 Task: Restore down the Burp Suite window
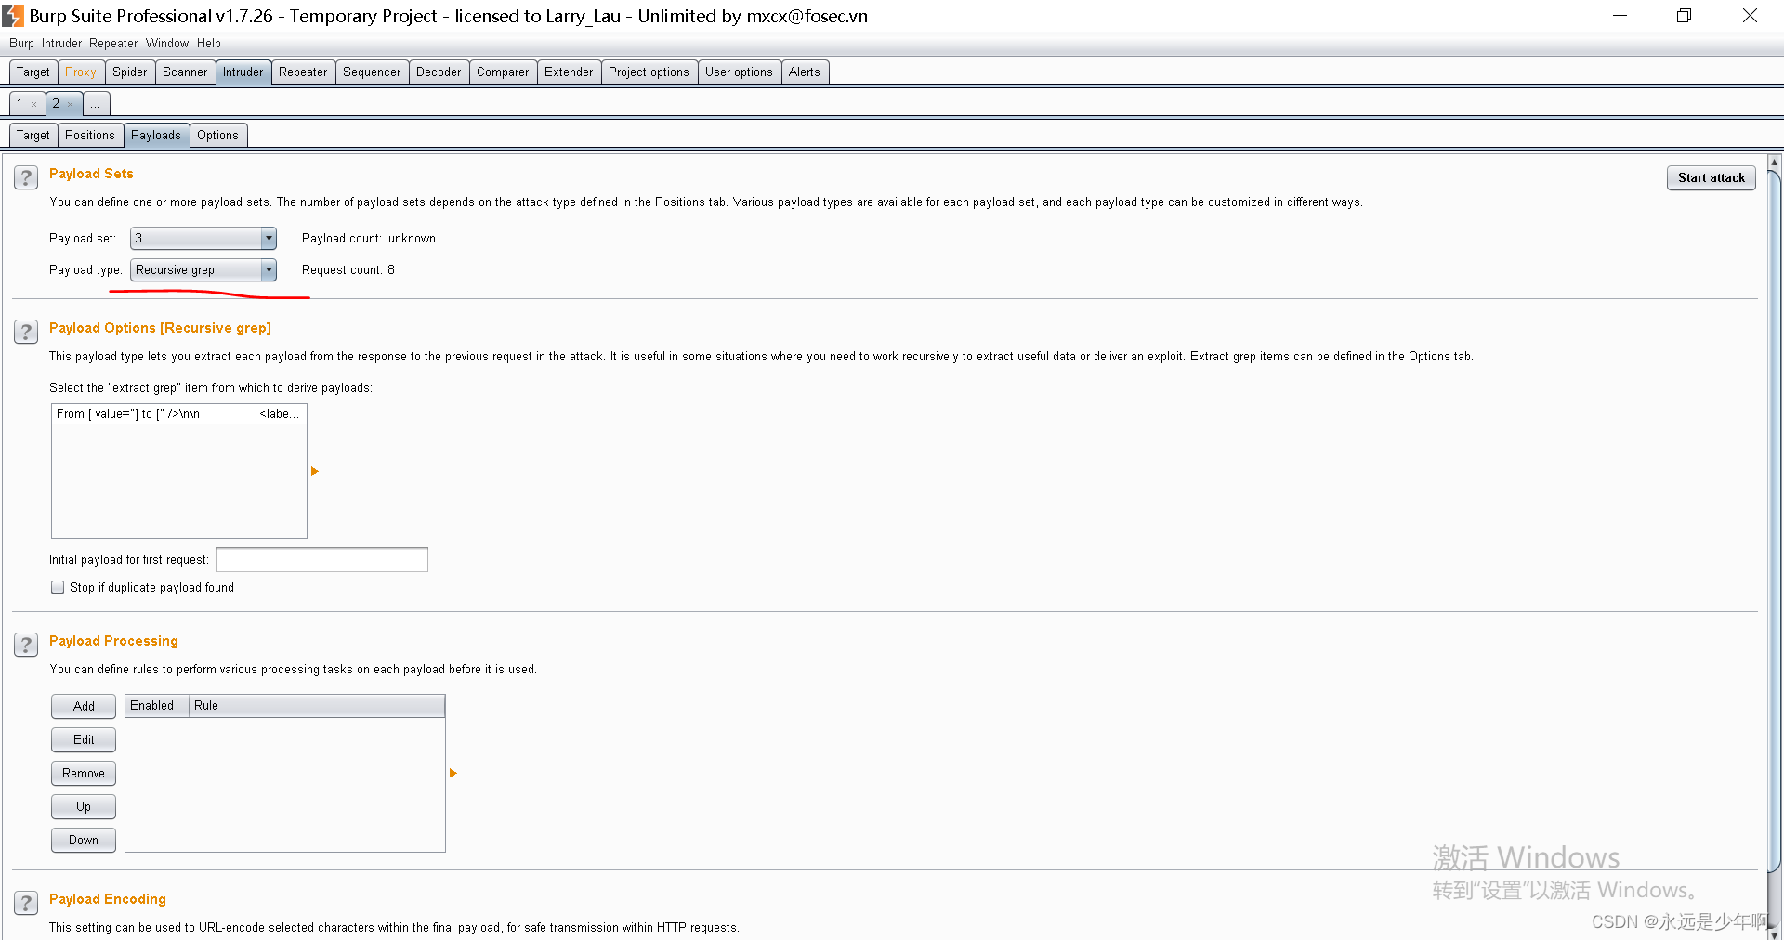point(1684,16)
